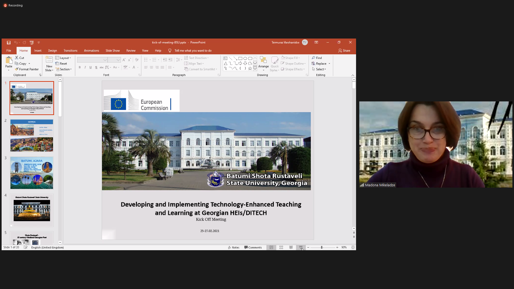Image resolution: width=514 pixels, height=289 pixels.
Task: Click the Format Painter tool
Action: pos(27,69)
